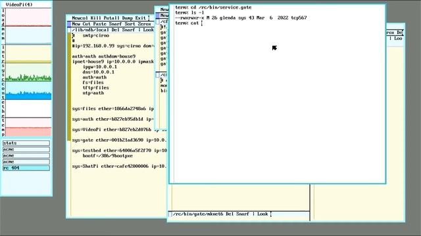
Task: Click Snarf in the /lib/ndb/local tag
Action: pyautogui.click(x=129, y=29)
